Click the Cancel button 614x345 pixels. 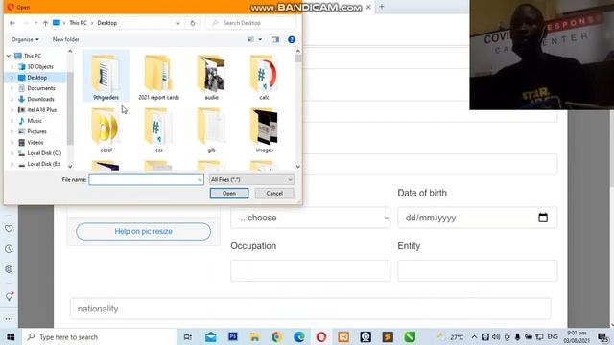pyautogui.click(x=274, y=194)
